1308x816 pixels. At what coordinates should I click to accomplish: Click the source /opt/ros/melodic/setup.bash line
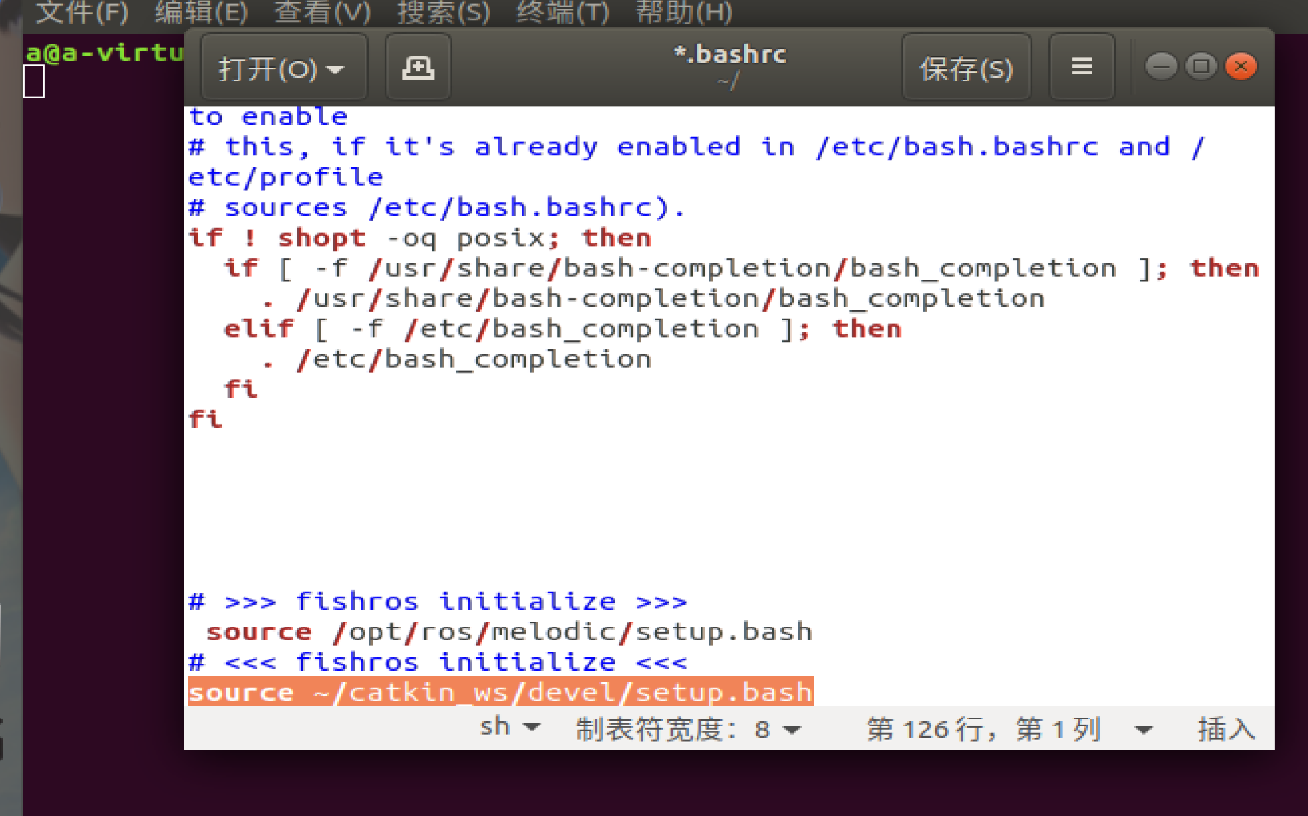[x=509, y=631]
